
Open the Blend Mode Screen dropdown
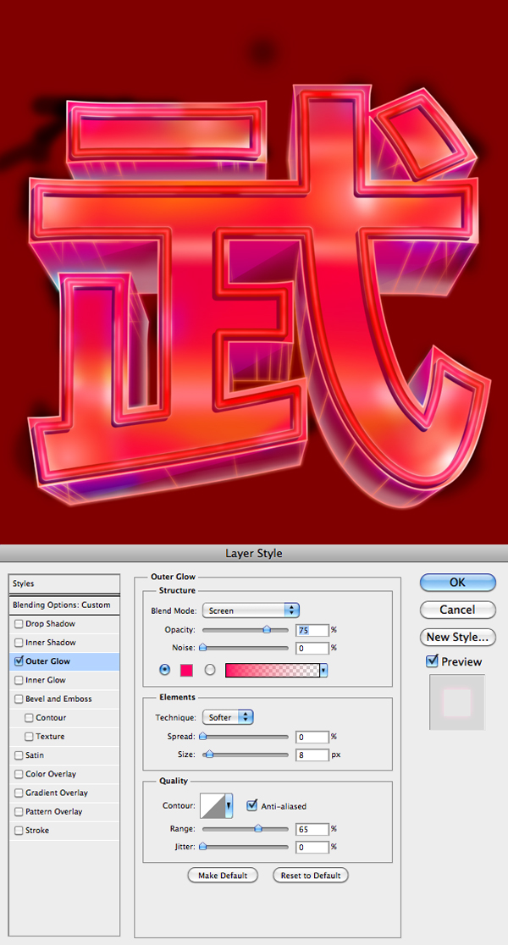tap(251, 611)
